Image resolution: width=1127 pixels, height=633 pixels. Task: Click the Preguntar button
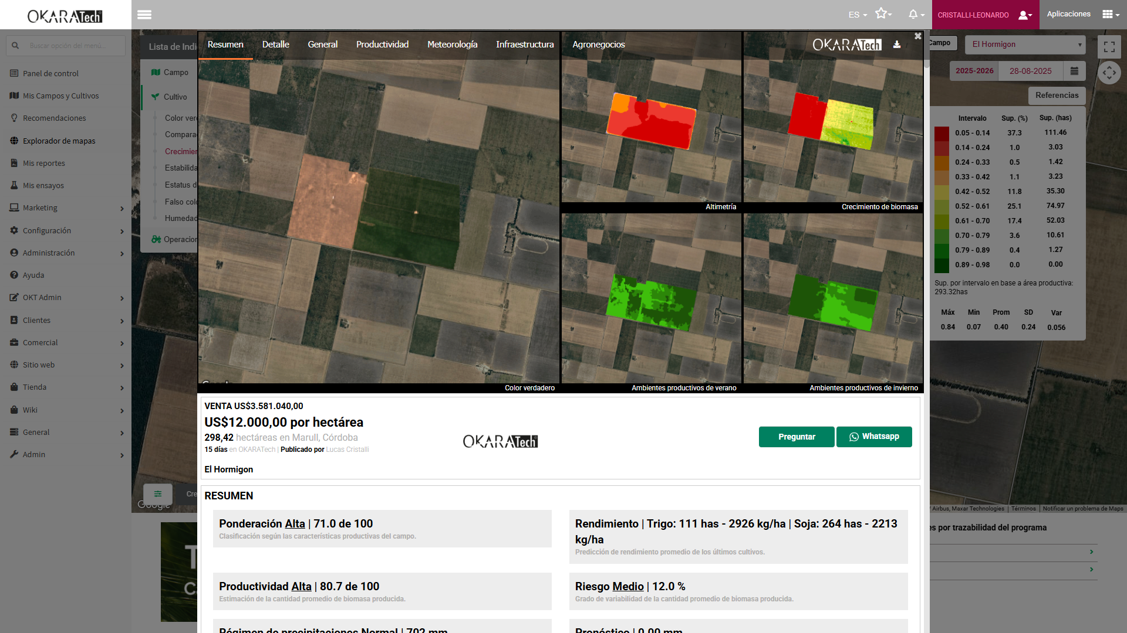pos(796,437)
